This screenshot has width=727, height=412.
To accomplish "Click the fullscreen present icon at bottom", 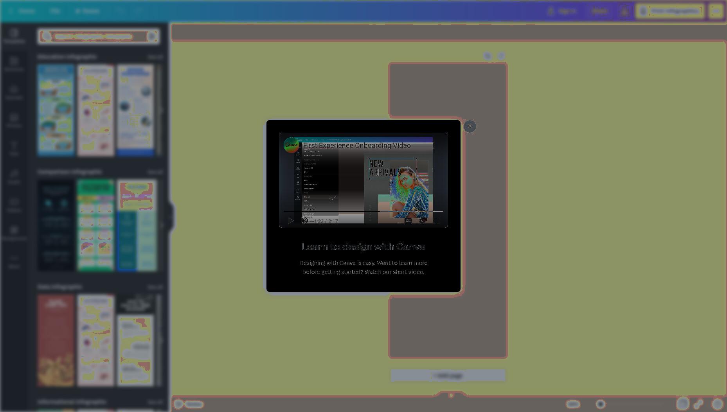I will 698,404.
